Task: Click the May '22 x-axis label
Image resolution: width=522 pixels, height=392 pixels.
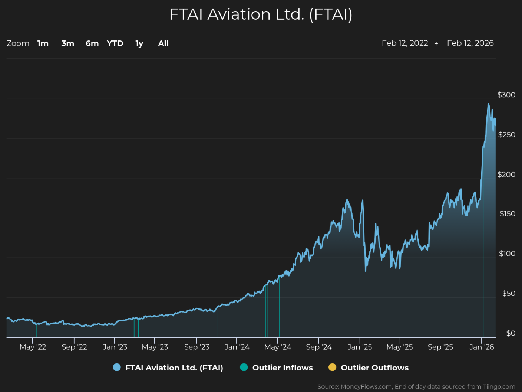Action: click(33, 347)
